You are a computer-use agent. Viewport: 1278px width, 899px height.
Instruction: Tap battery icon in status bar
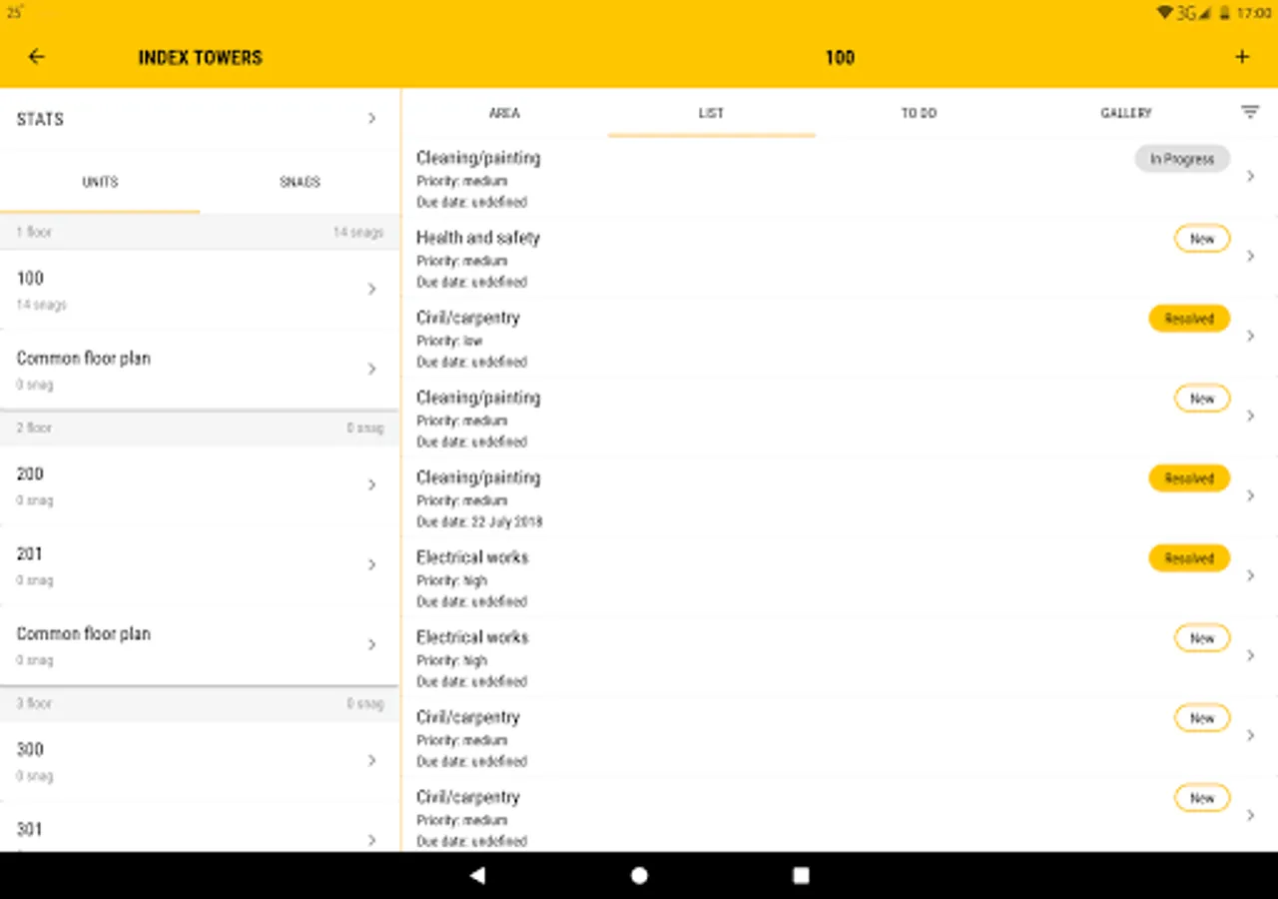[1224, 13]
